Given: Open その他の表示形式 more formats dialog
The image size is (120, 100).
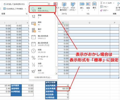Looking at the screenshot, I should coord(43,78).
